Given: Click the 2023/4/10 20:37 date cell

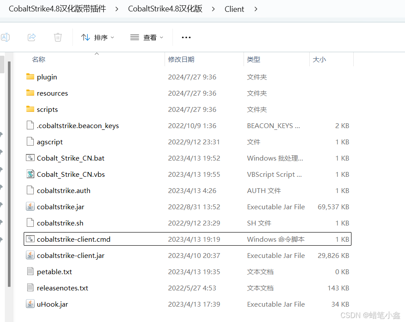Looking at the screenshot, I should click(194, 256).
